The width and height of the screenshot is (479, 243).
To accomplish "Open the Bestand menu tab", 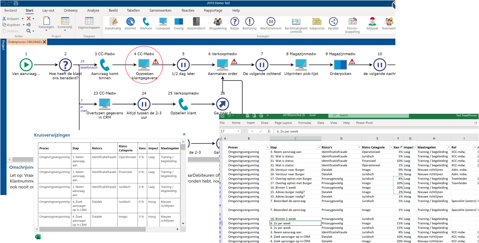I will (10, 10).
